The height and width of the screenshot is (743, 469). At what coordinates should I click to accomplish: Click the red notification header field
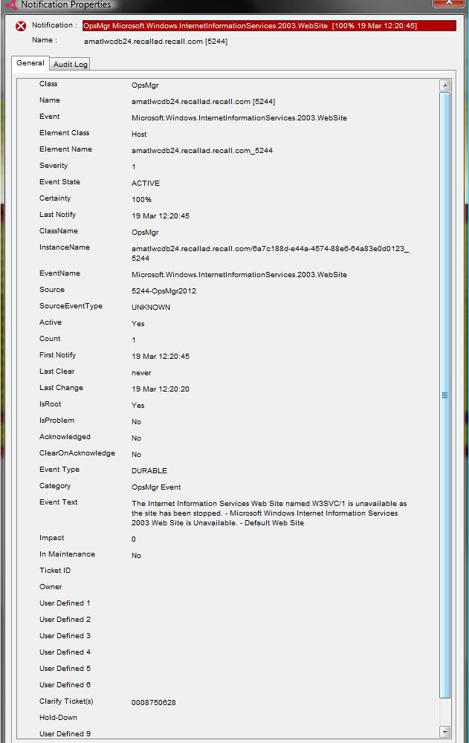point(269,25)
